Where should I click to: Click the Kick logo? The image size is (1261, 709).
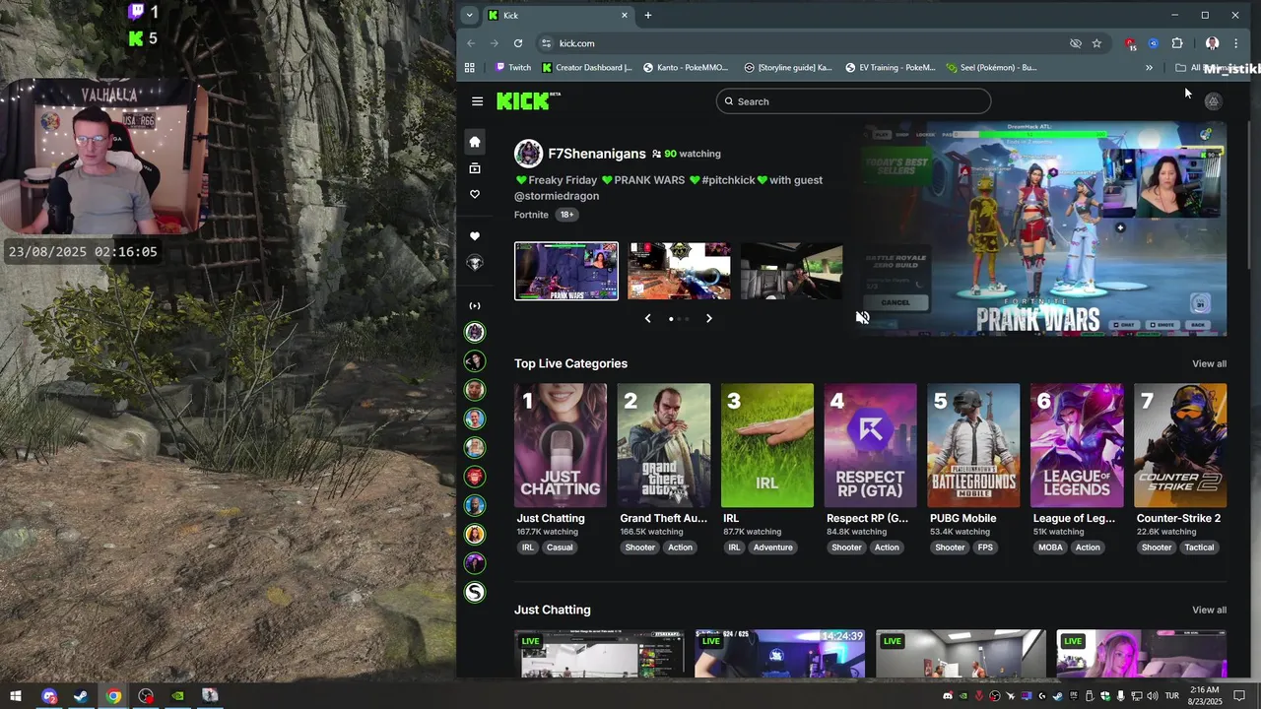(528, 100)
